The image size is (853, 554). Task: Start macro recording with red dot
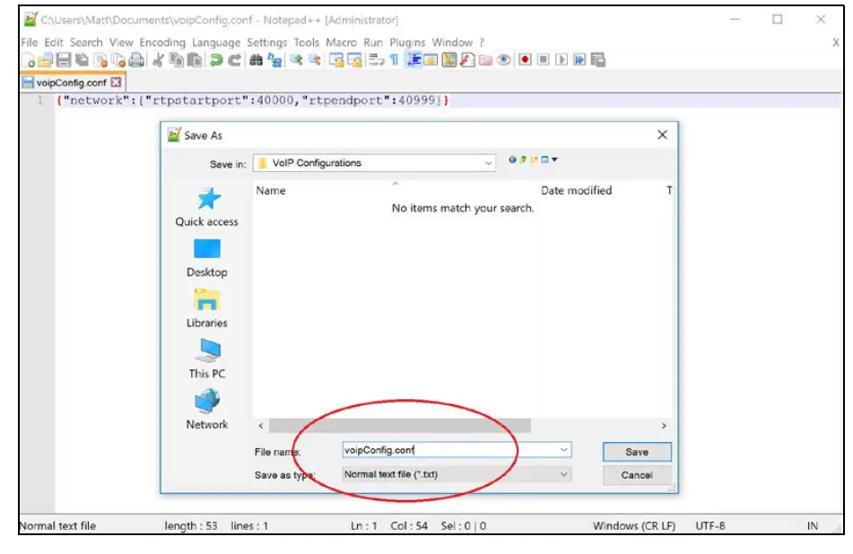pyautogui.click(x=525, y=60)
